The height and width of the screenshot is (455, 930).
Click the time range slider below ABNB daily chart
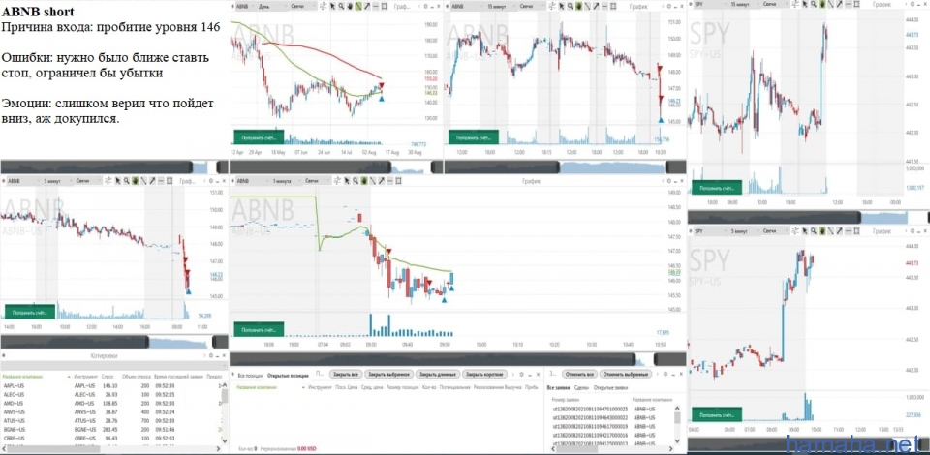(336, 167)
